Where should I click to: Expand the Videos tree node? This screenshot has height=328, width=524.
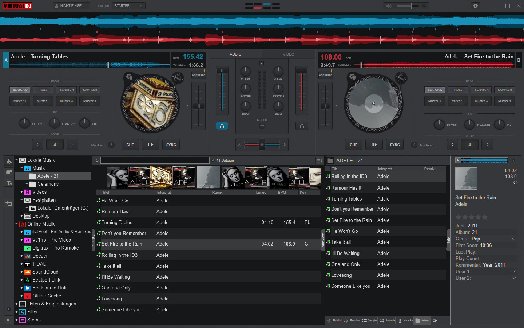coord(21,192)
